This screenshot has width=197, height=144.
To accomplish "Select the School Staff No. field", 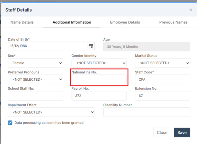I will click(35, 96).
